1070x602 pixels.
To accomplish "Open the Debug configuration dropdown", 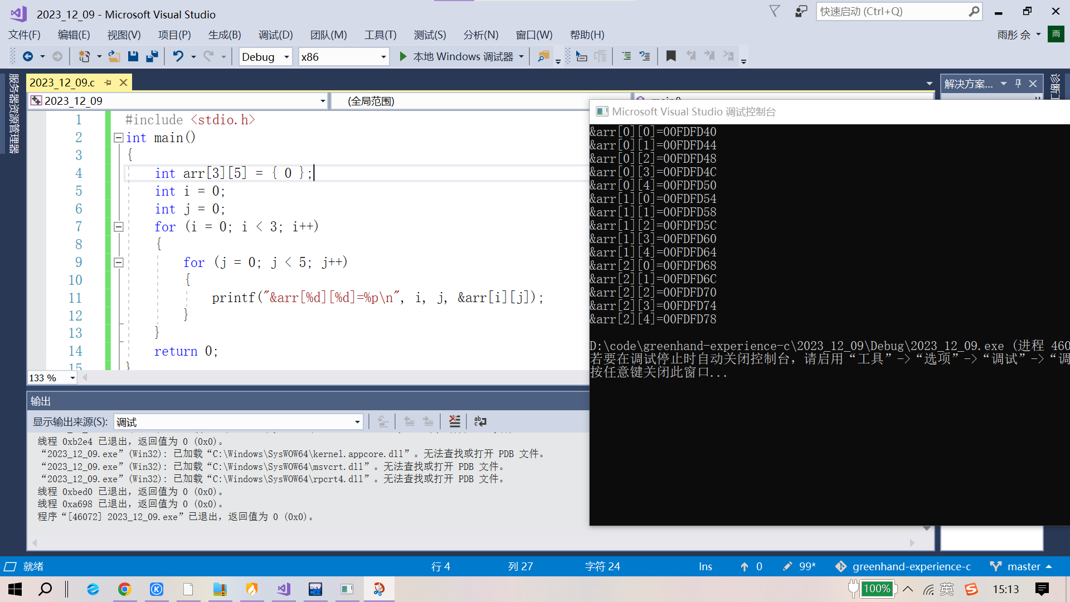I will (x=286, y=57).
